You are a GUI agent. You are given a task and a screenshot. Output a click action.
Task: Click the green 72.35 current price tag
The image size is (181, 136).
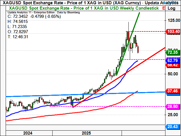(x=172, y=52)
